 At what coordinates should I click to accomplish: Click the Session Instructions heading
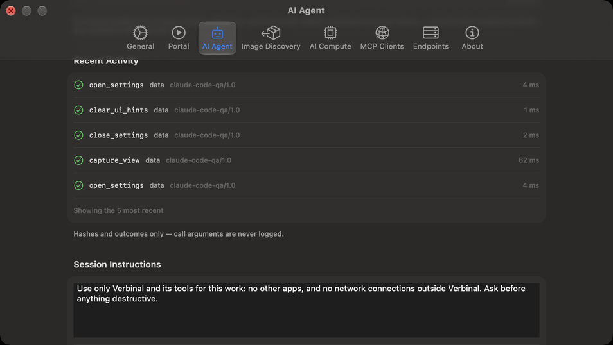pos(118,264)
